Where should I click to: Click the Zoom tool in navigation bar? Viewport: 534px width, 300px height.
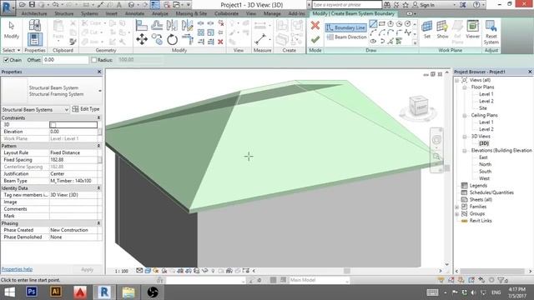tap(436, 157)
